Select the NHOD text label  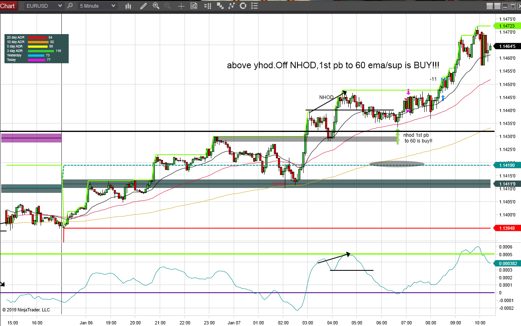326,97
